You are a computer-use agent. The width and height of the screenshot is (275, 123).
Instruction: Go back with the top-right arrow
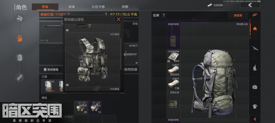coord(250,5)
